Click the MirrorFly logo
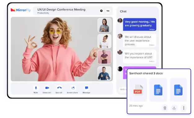The image size is (194, 118). [21, 10]
